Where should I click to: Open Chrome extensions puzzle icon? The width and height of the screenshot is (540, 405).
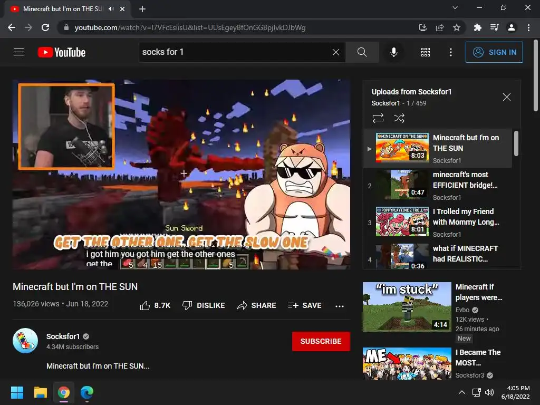pyautogui.click(x=477, y=27)
